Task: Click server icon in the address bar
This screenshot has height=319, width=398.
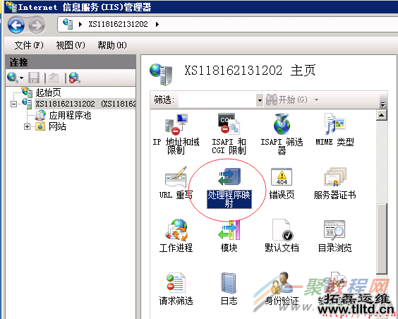Action: tap(68, 24)
